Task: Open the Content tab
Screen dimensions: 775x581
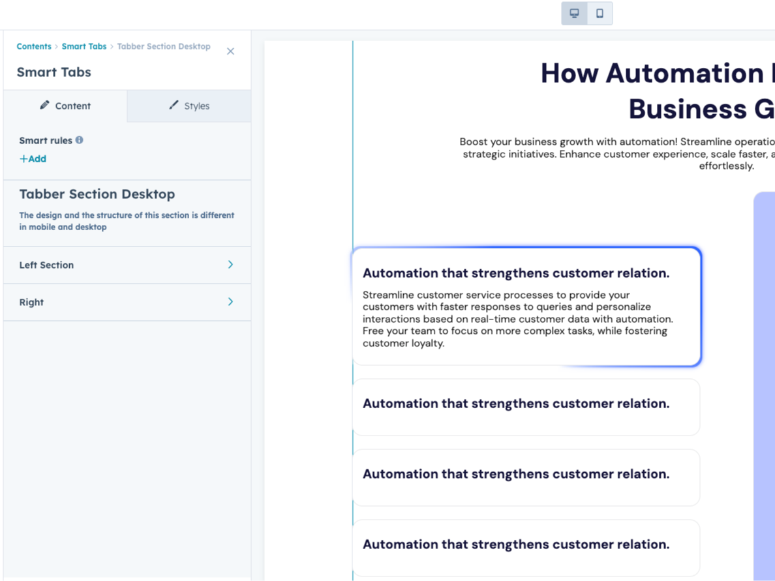Action: pos(65,106)
